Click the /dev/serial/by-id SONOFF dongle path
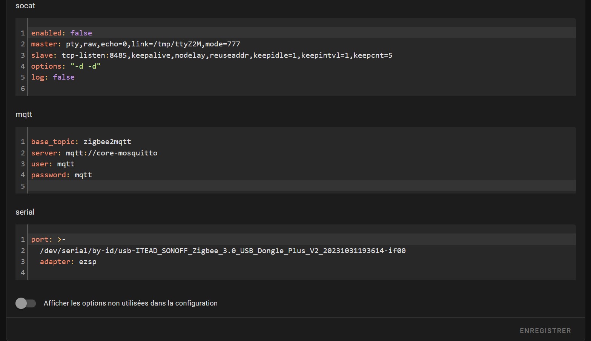The image size is (591, 341). pyautogui.click(x=223, y=251)
